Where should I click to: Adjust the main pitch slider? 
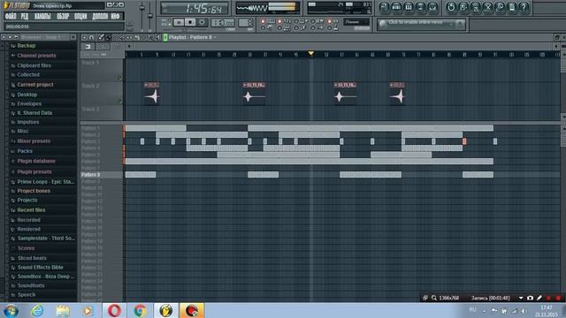(x=150, y=16)
